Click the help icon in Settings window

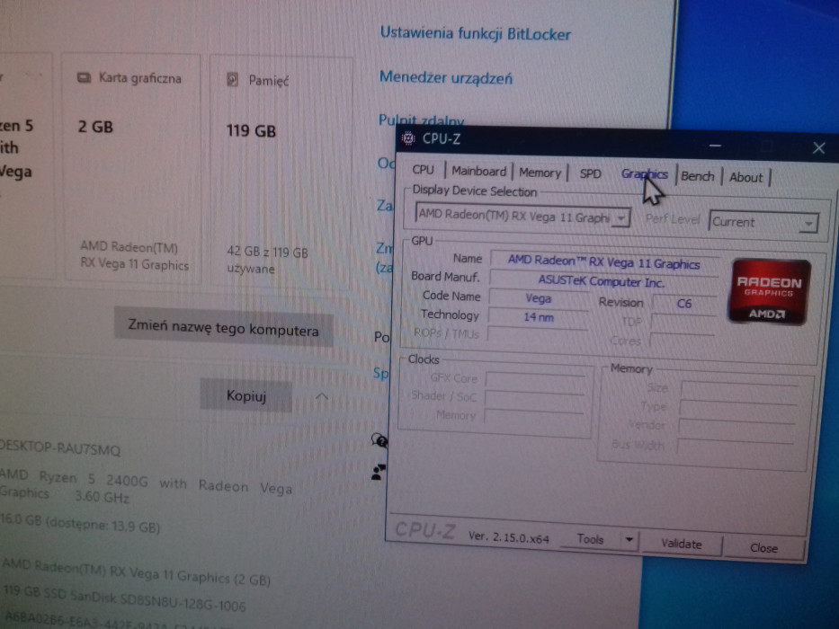click(x=379, y=440)
